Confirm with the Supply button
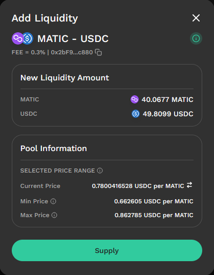Screen dimensions: 214x275 107,250
